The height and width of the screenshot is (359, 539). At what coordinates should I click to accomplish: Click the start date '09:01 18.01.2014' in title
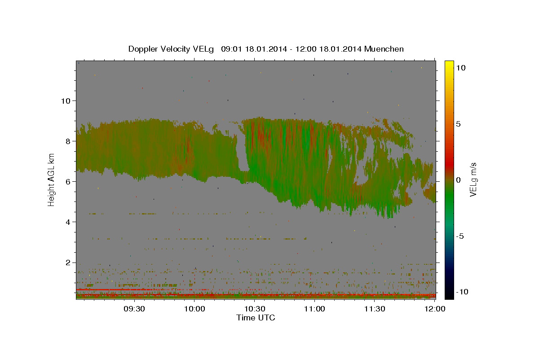tap(254, 49)
